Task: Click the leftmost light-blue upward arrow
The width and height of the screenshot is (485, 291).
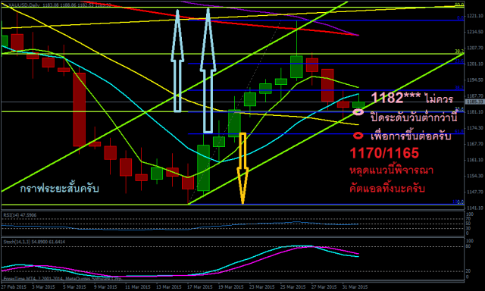Action: click(177, 61)
